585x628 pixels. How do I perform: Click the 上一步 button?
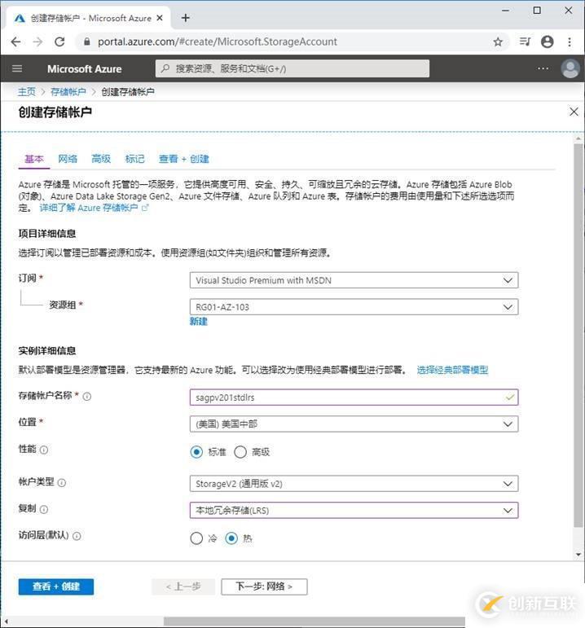click(x=183, y=586)
